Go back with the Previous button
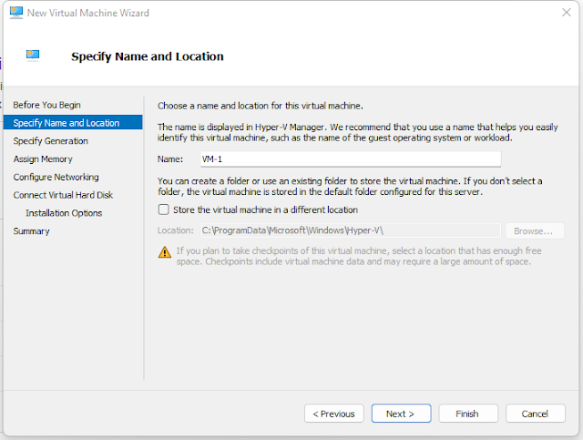 coord(334,414)
